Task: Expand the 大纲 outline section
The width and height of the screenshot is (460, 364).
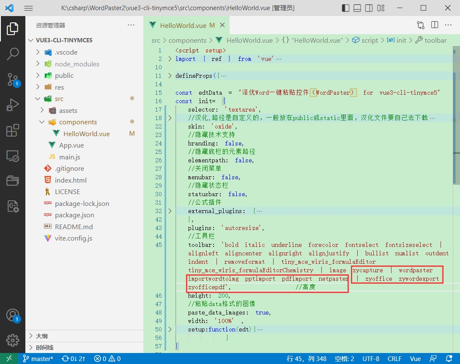Action: pyautogui.click(x=41, y=336)
